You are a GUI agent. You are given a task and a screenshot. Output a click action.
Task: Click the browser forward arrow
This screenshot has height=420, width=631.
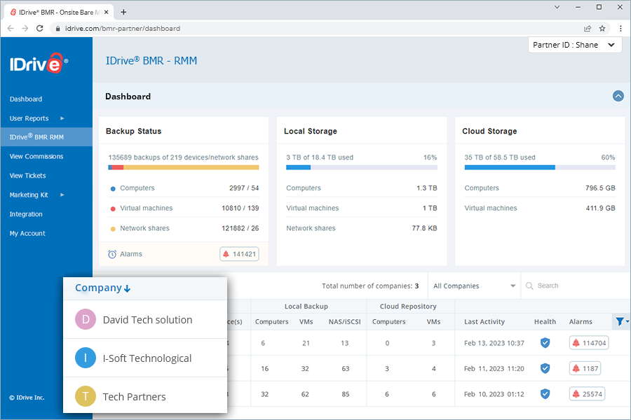25,28
